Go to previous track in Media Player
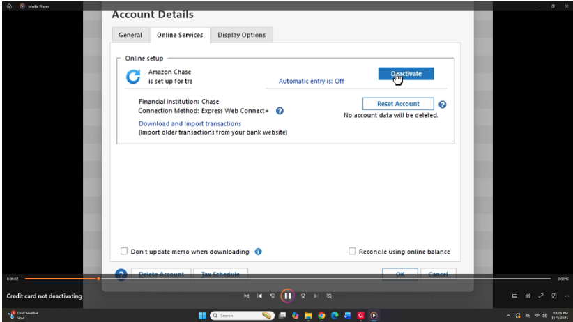 (x=259, y=296)
